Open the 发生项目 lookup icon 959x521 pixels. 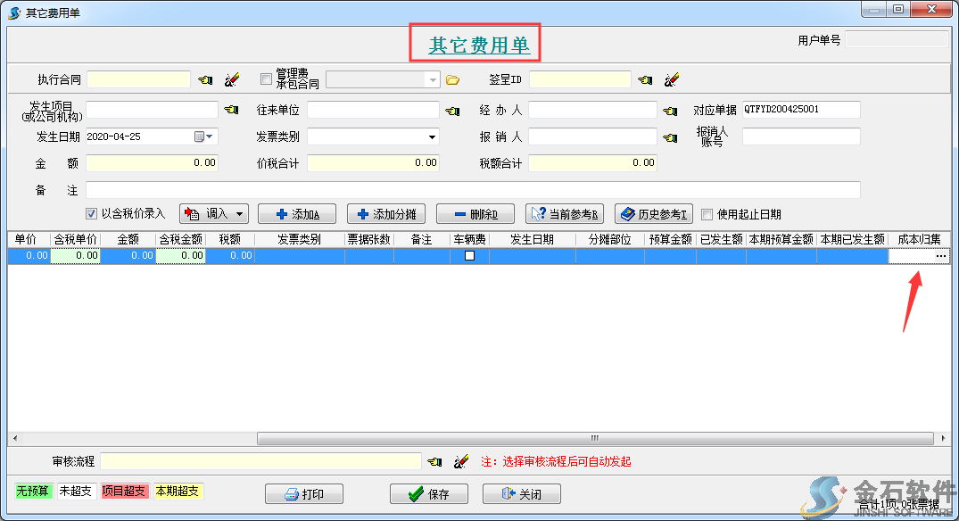(x=230, y=110)
